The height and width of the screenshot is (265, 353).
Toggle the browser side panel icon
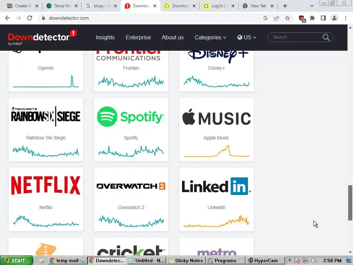pos(323,18)
